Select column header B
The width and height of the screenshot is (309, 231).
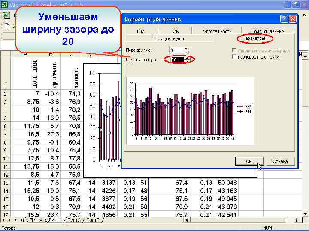click(51, 54)
